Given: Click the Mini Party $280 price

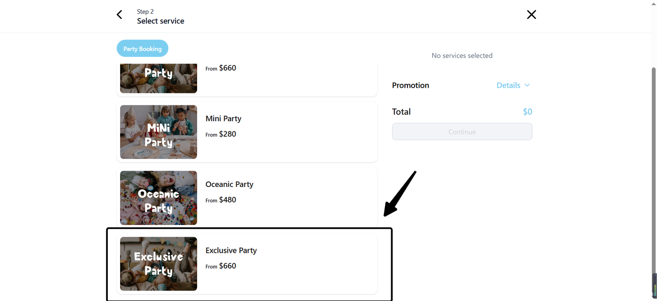Looking at the screenshot, I should (x=227, y=134).
